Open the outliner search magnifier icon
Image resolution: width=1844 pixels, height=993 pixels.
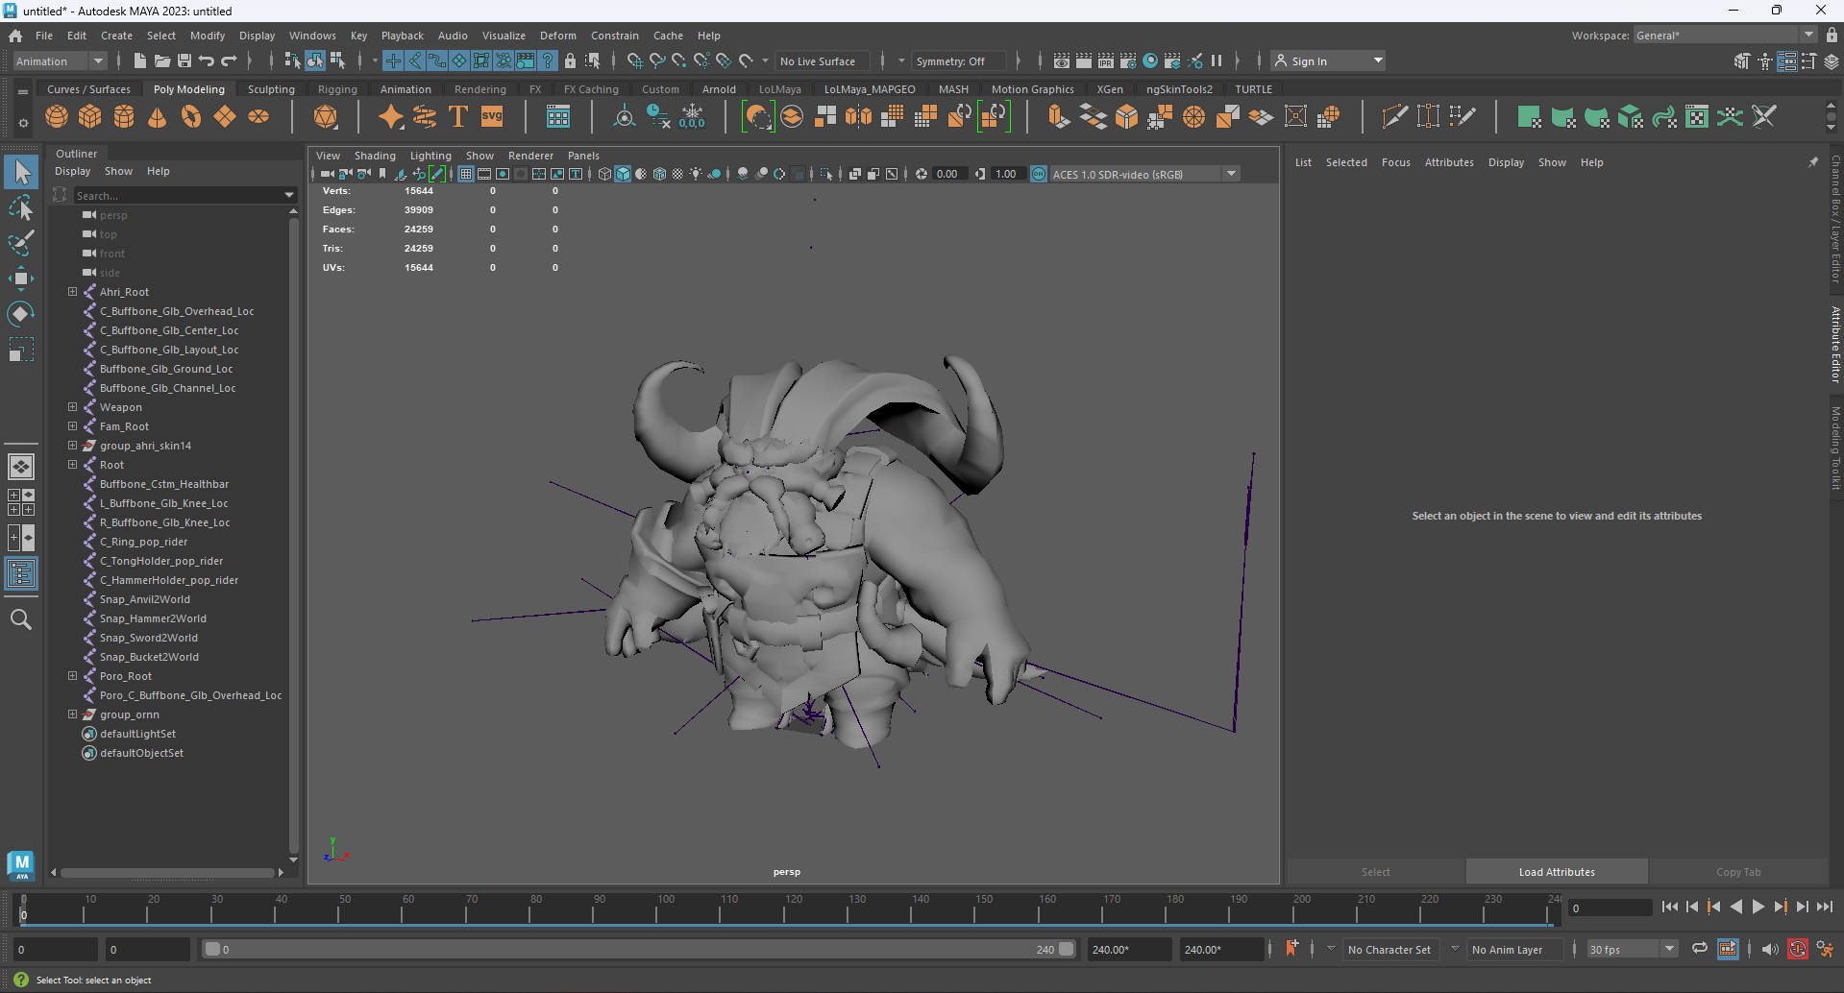coord(21,619)
